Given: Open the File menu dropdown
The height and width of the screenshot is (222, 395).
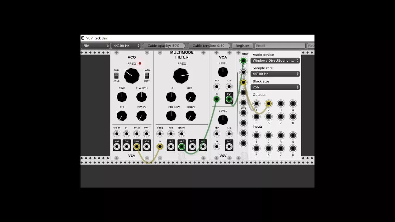Looking at the screenshot, I should click(x=95, y=46).
